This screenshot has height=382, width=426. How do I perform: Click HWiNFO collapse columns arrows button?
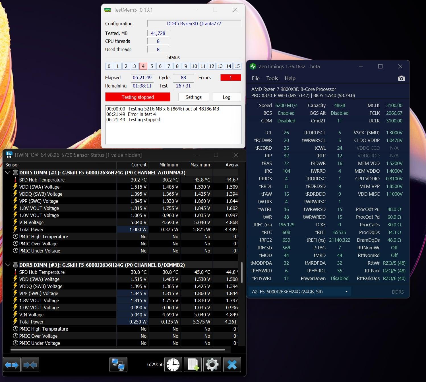[x=30, y=365]
